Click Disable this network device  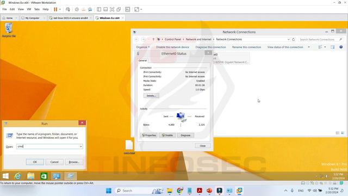pyautogui.click(x=172, y=47)
